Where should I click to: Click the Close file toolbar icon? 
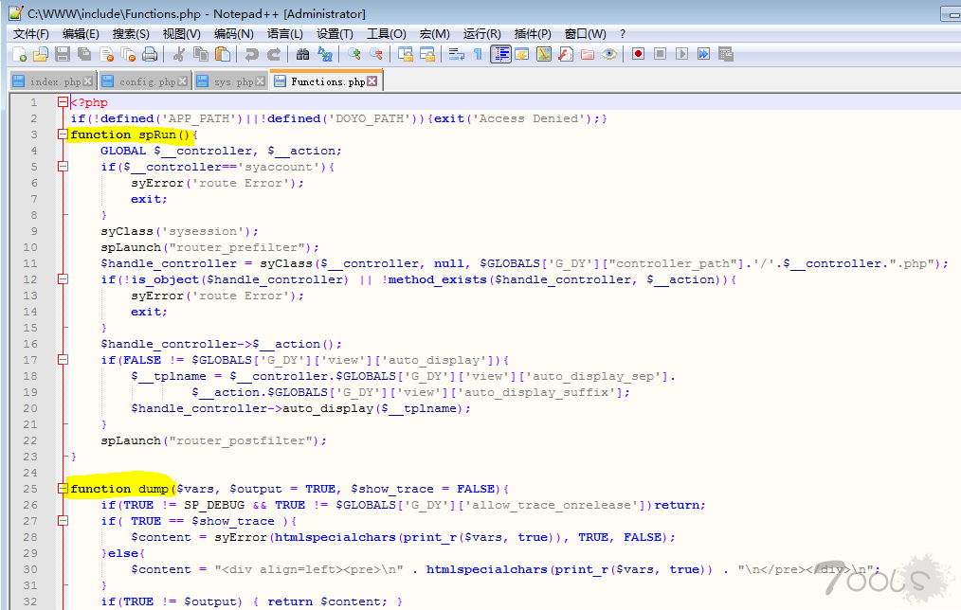[107, 55]
